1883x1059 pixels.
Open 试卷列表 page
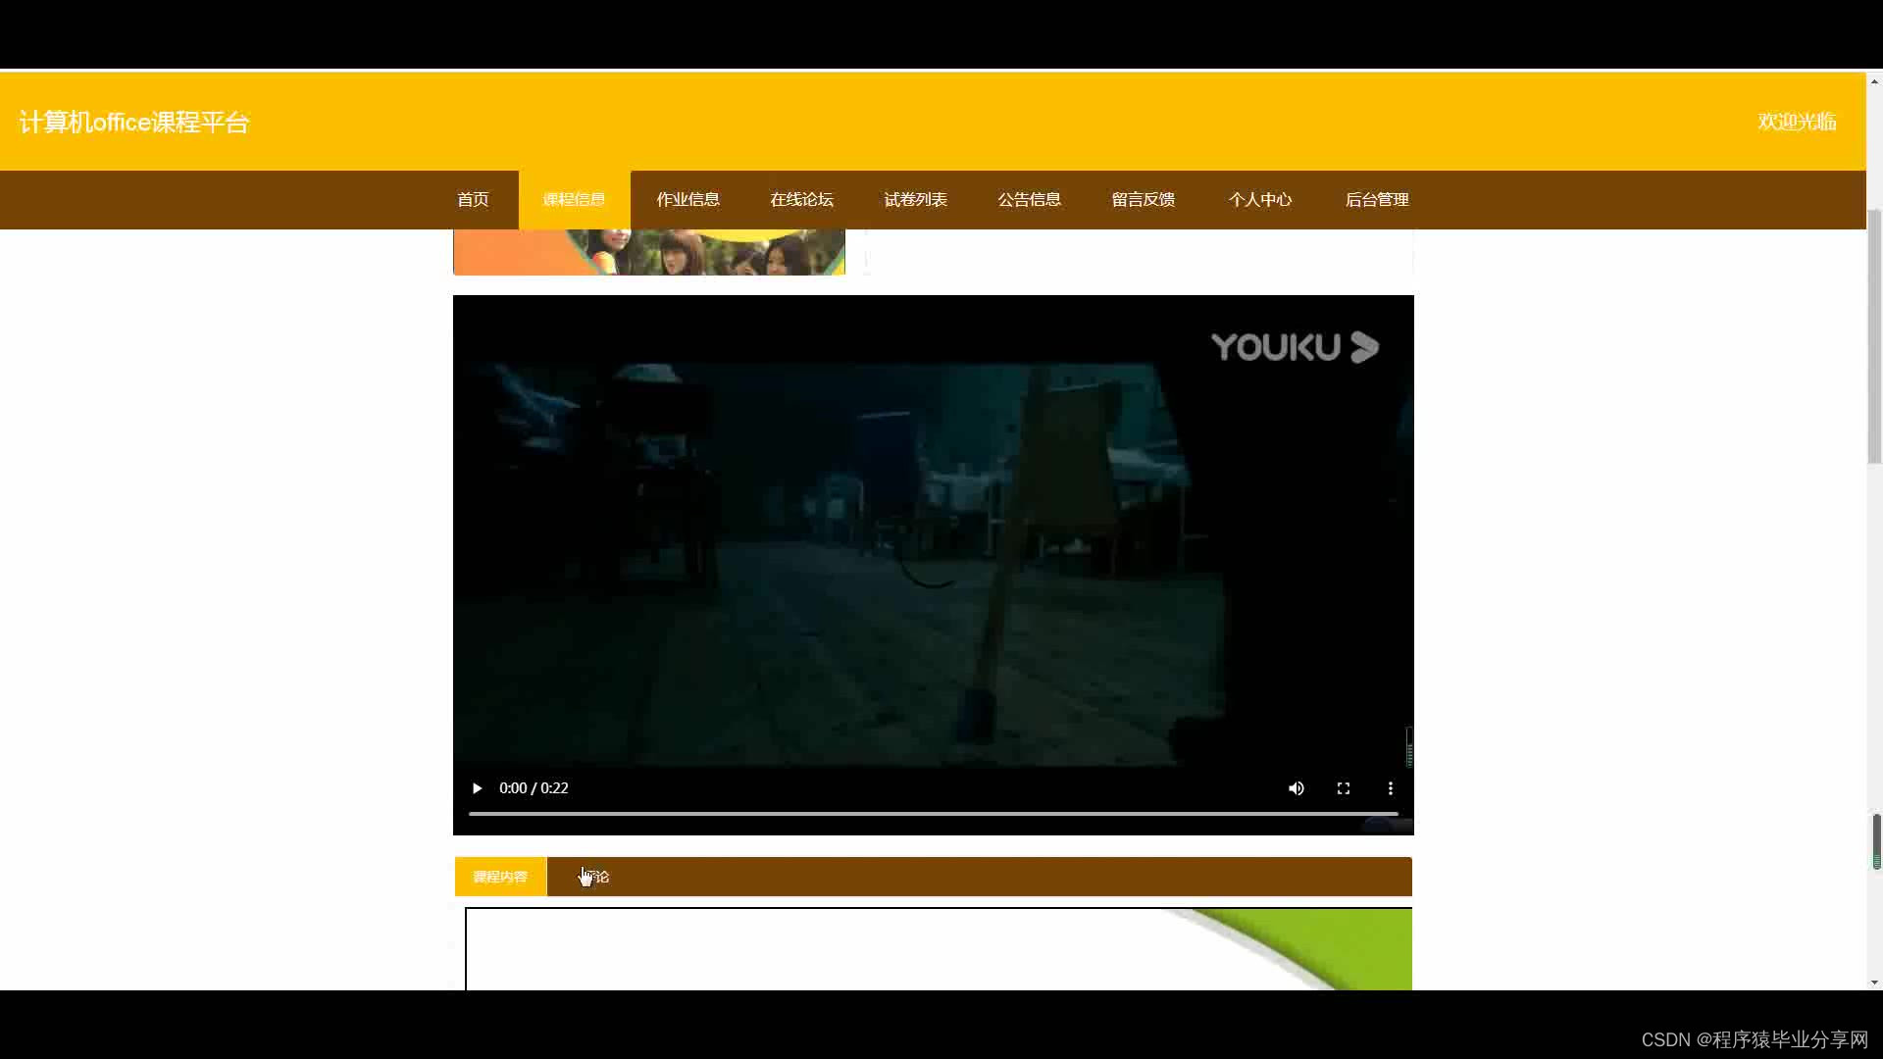[915, 200]
